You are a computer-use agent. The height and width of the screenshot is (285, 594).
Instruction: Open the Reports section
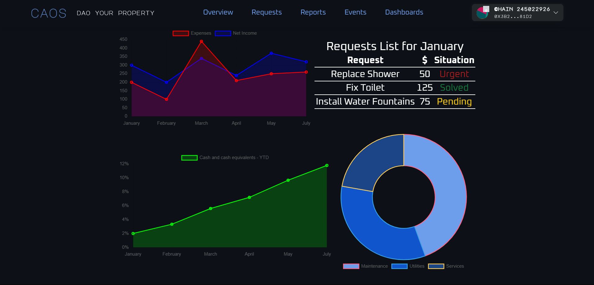click(313, 12)
